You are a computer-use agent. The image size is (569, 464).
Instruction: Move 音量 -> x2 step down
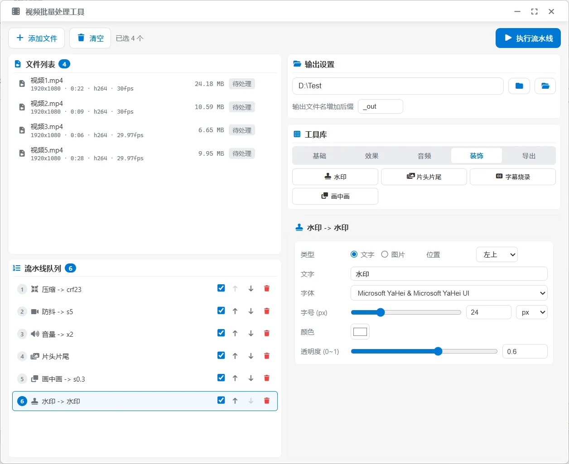pyautogui.click(x=251, y=334)
